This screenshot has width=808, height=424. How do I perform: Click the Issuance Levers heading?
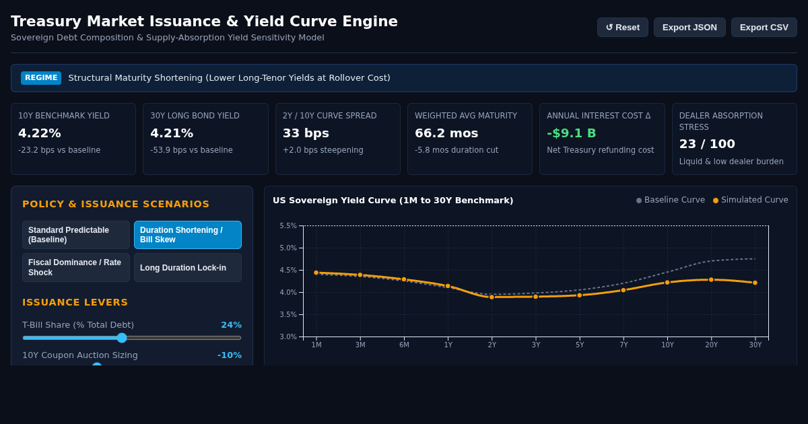[x=75, y=302]
